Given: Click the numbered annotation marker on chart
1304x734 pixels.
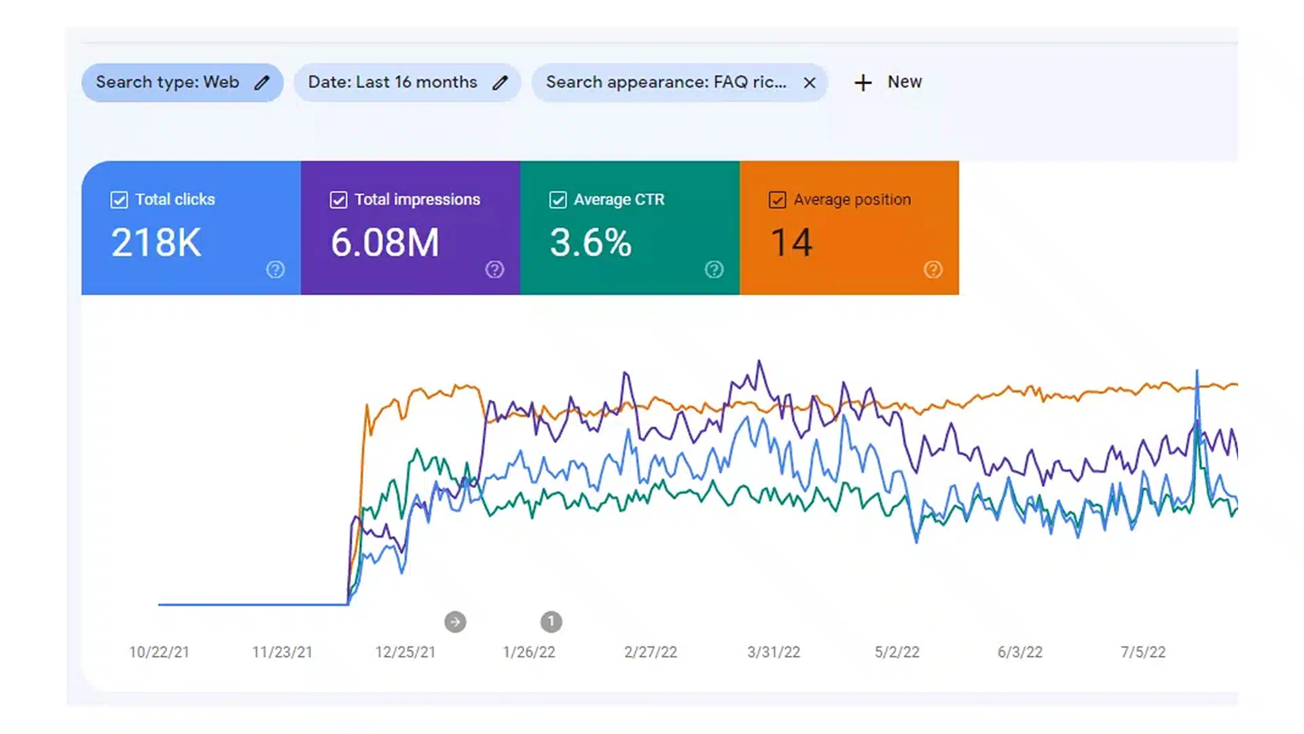Looking at the screenshot, I should tap(551, 621).
